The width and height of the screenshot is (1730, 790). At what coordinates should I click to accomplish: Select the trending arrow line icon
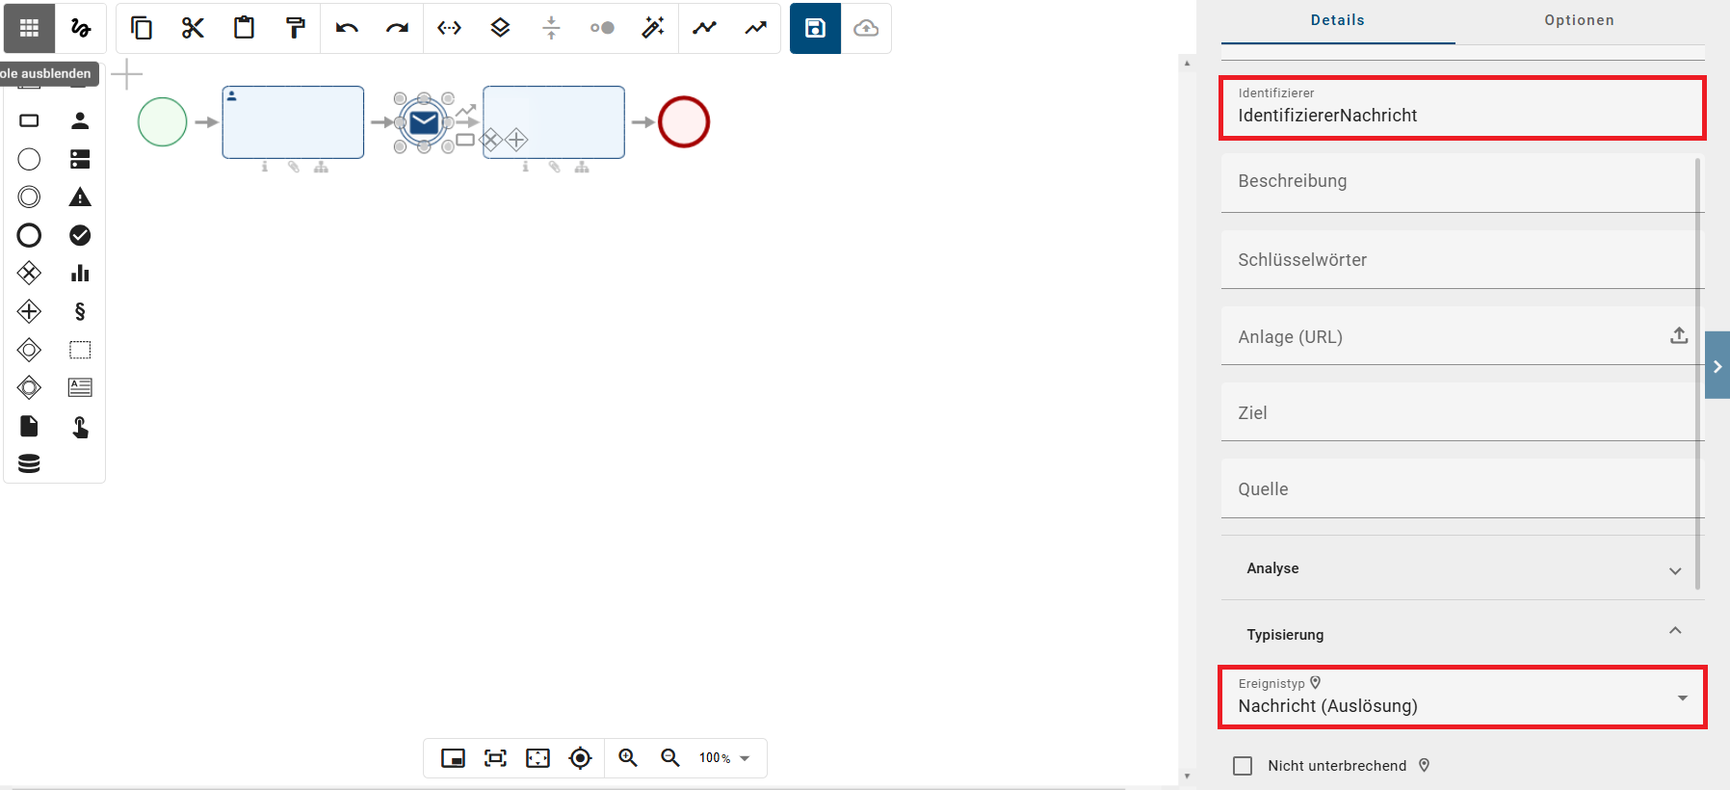(756, 28)
